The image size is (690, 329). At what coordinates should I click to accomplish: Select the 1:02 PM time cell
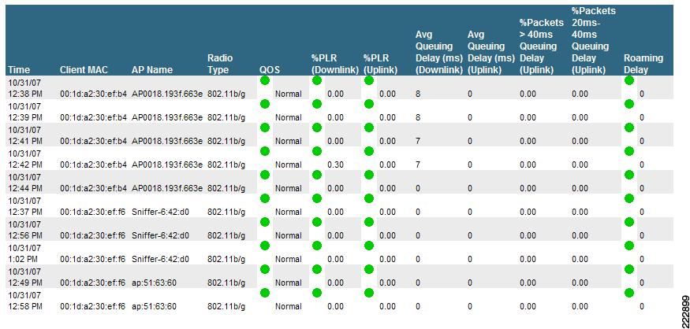24,253
